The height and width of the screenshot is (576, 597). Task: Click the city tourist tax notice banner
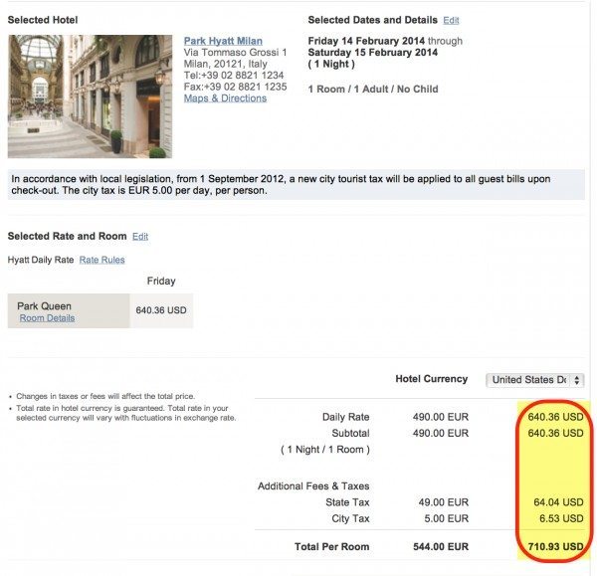297,185
